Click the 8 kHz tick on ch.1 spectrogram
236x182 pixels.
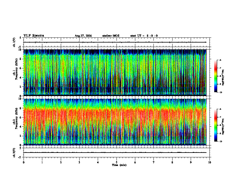pyautogui.click(x=21, y=59)
